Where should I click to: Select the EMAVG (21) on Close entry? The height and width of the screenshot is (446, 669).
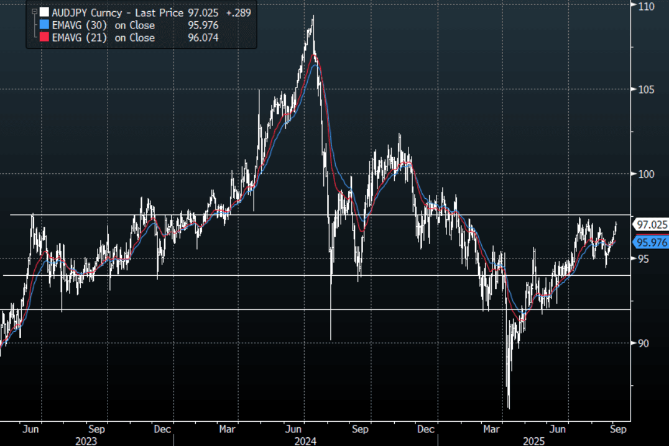point(103,38)
